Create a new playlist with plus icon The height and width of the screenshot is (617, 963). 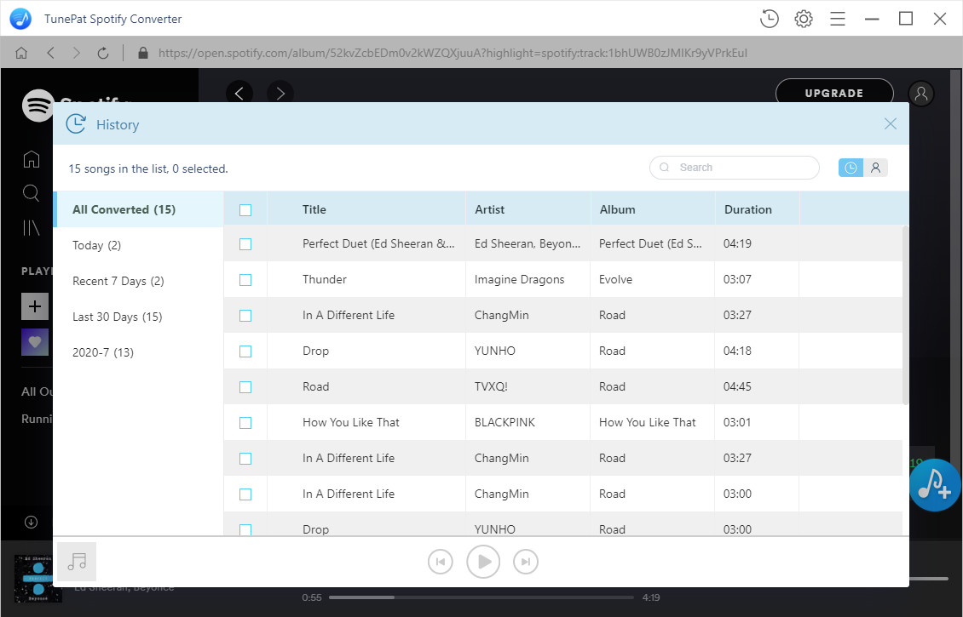(x=35, y=306)
